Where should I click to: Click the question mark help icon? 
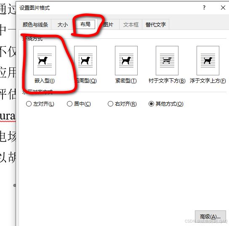tap(204, 8)
